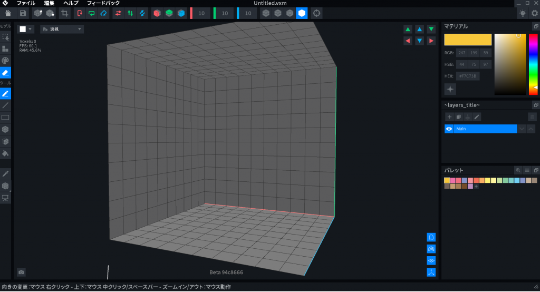The width and height of the screenshot is (540, 292).
Task: Toggle the highlighted solid cube display mode
Action: click(x=302, y=13)
